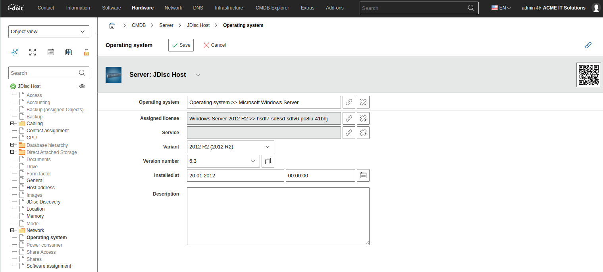Open the Network menu in top bar

pyautogui.click(x=173, y=8)
